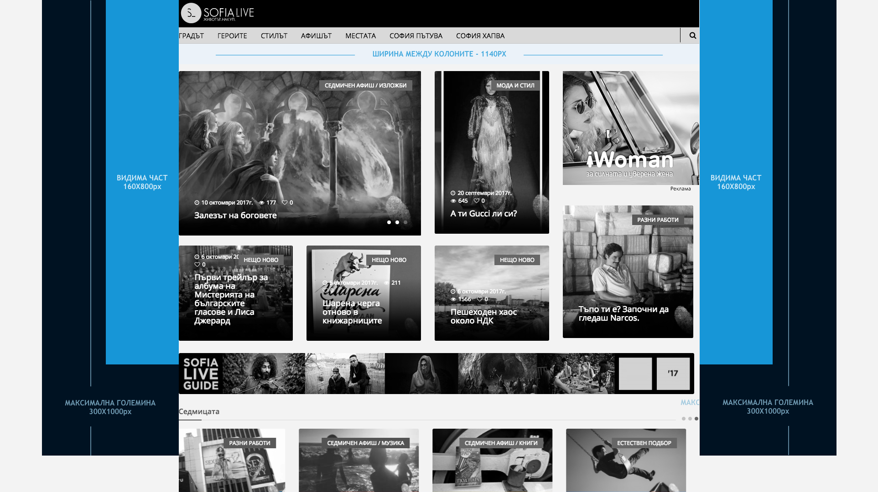878x492 pixels.
Task: Click the Sofia Live logo
Action: [218, 13]
